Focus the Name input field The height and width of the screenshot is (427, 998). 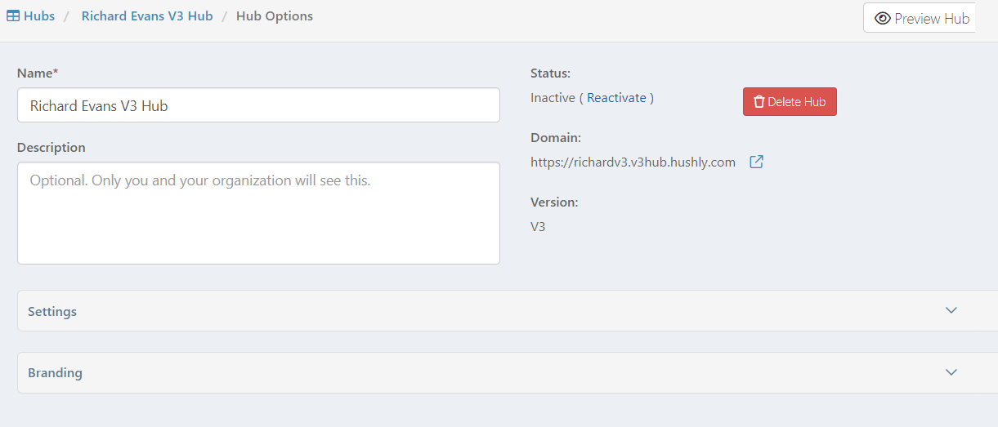[x=258, y=105]
